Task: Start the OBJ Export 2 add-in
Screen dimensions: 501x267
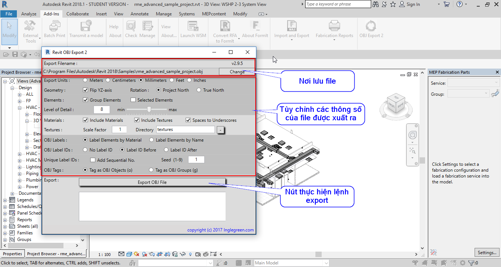Action: tap(370, 29)
